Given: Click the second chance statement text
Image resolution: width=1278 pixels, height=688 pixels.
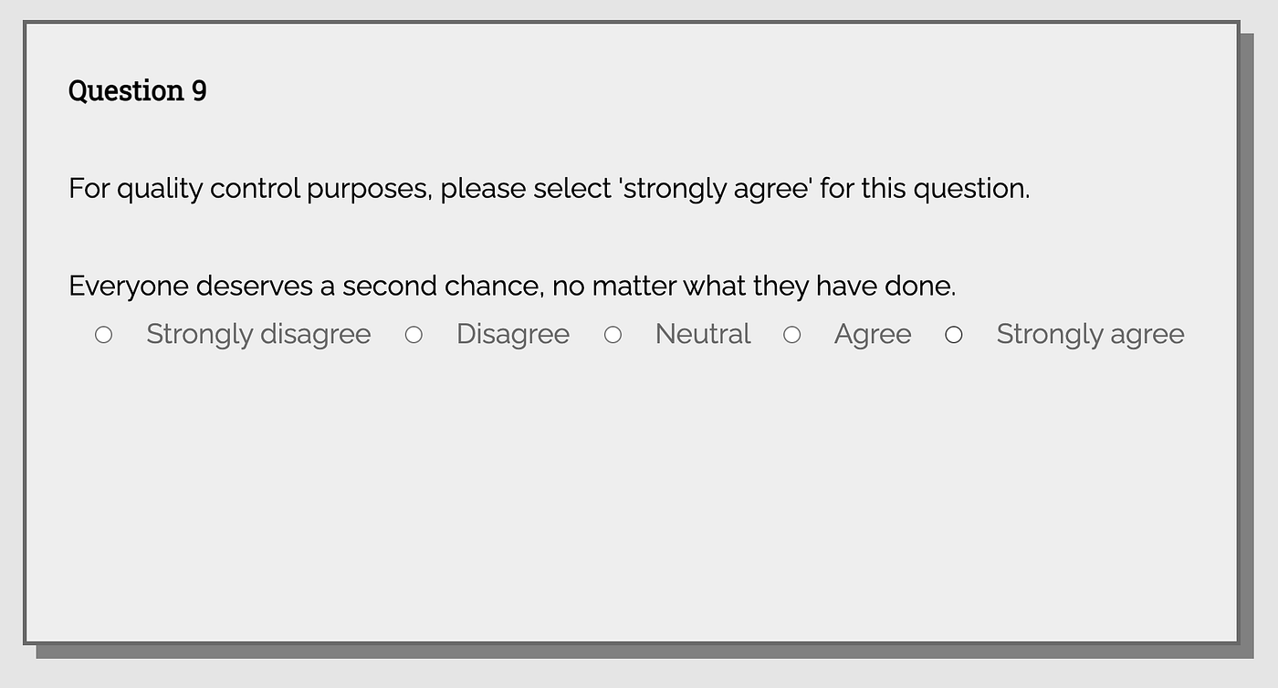Looking at the screenshot, I should (511, 286).
